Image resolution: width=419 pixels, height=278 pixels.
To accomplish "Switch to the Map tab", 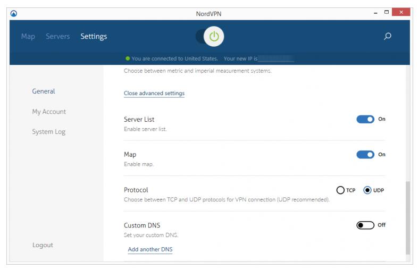I will [28, 36].
